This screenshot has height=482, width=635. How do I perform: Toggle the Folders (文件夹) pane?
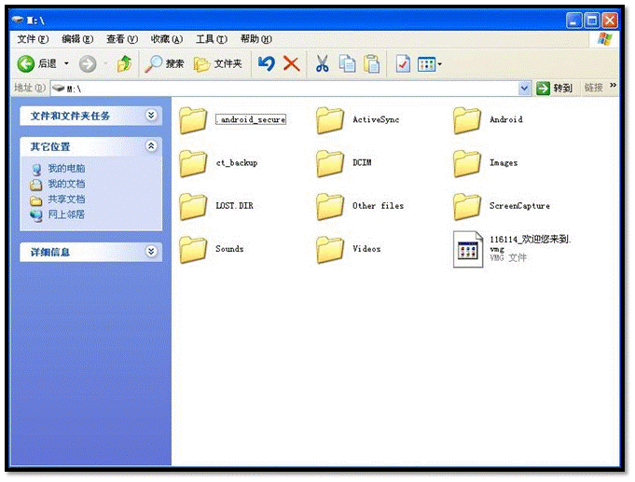click(217, 63)
